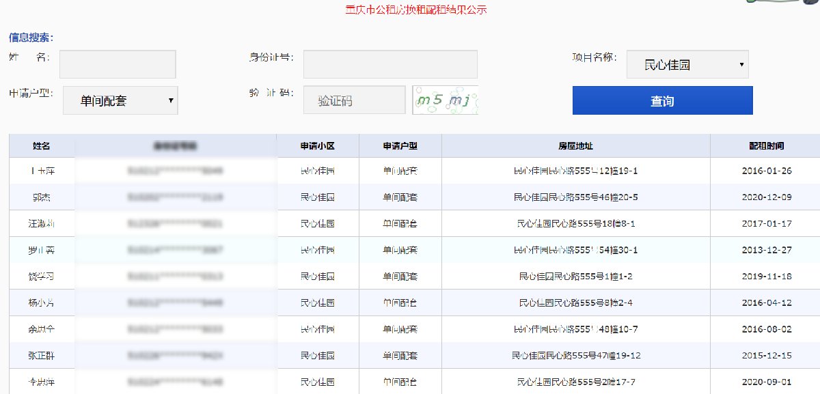This screenshot has height=394, width=820.
Task: Open the 民心佳园 project name dropdown
Action: point(687,65)
